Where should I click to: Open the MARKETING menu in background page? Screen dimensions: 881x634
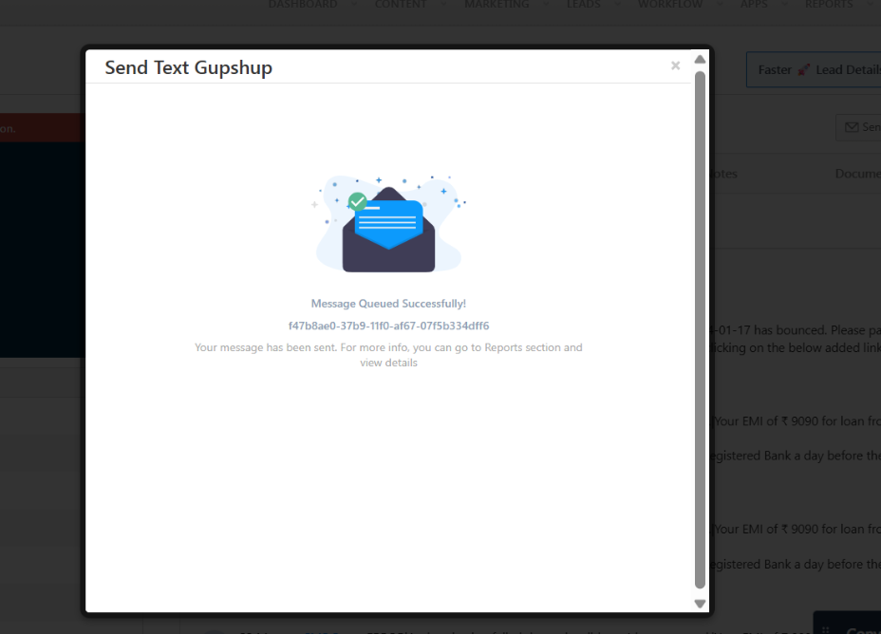[x=497, y=5]
